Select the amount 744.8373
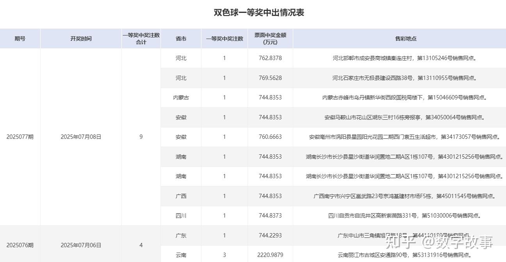506x262 pixels. (x=270, y=216)
